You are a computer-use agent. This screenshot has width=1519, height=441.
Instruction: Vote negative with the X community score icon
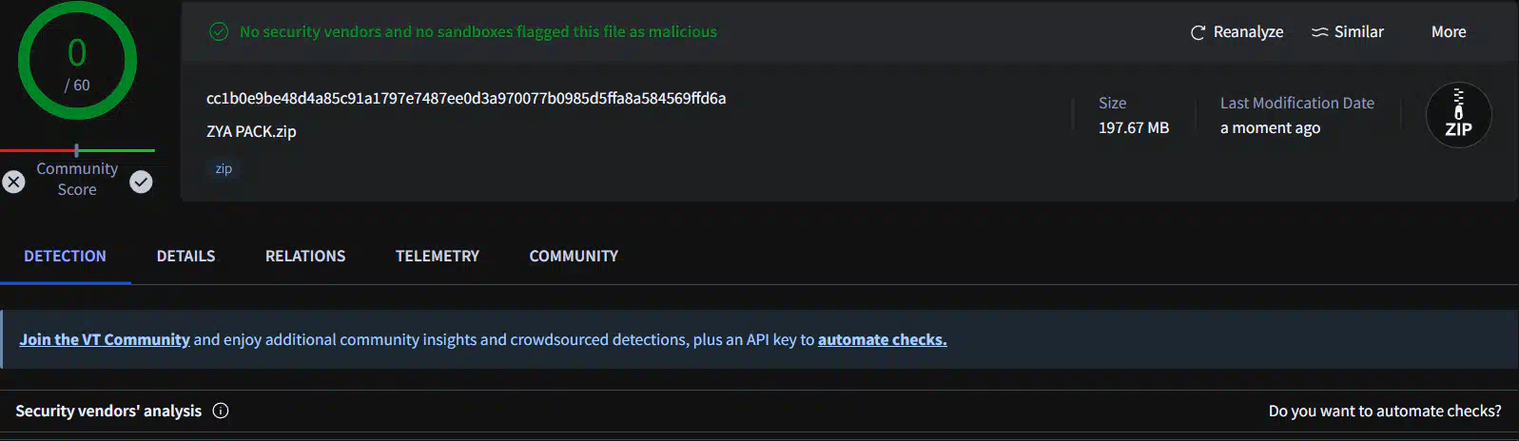(13, 182)
